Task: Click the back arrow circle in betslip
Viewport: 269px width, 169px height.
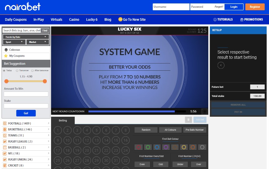Action: click(x=221, y=65)
